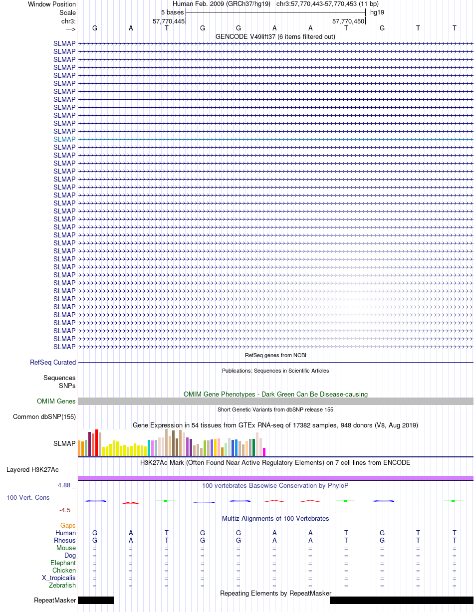Open the H3K27Ac Mark track title

pyautogui.click(x=275, y=462)
